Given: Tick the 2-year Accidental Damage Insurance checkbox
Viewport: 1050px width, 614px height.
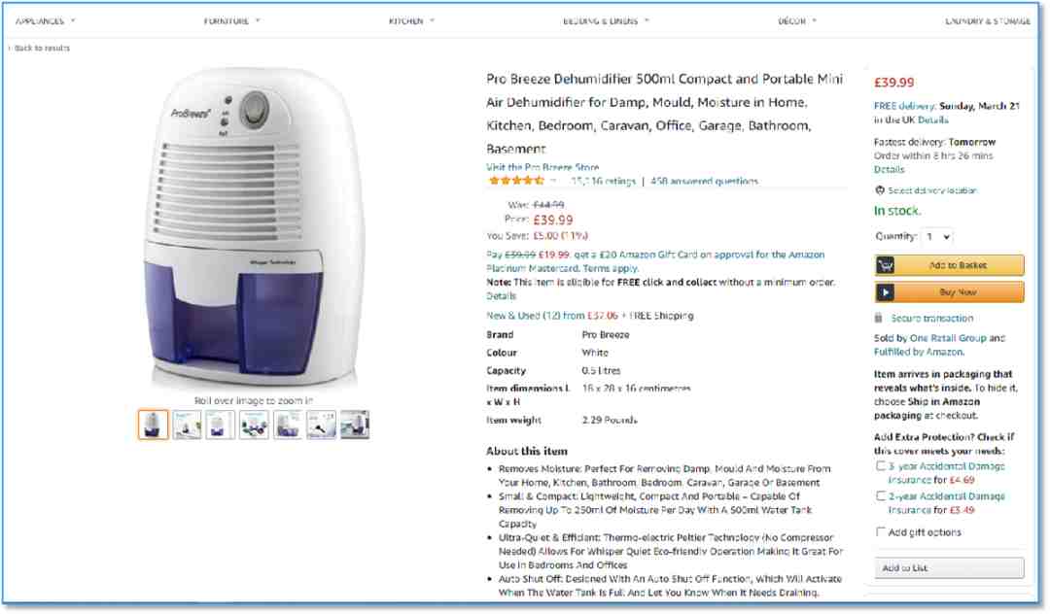Looking at the screenshot, I should [x=881, y=495].
